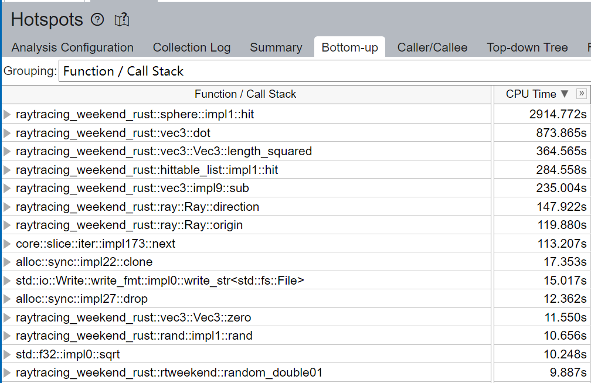Click the Function / Call Stack column header
Screen dimensions: 591x383
[x=245, y=94]
